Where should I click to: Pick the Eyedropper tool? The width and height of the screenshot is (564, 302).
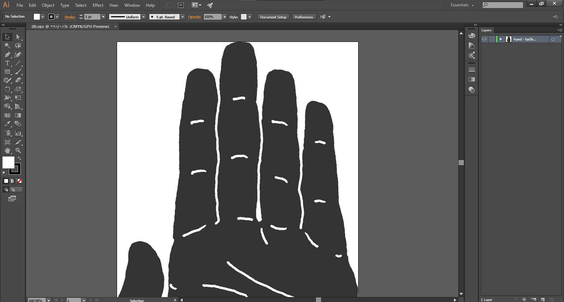click(x=7, y=124)
